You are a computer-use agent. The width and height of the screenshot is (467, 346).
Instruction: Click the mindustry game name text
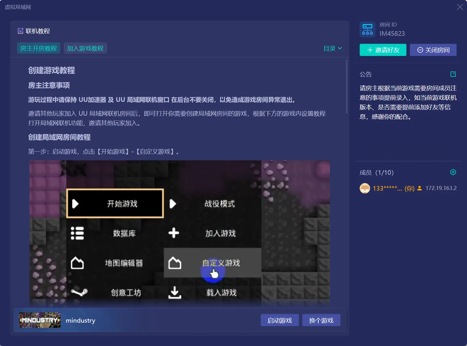click(80, 320)
